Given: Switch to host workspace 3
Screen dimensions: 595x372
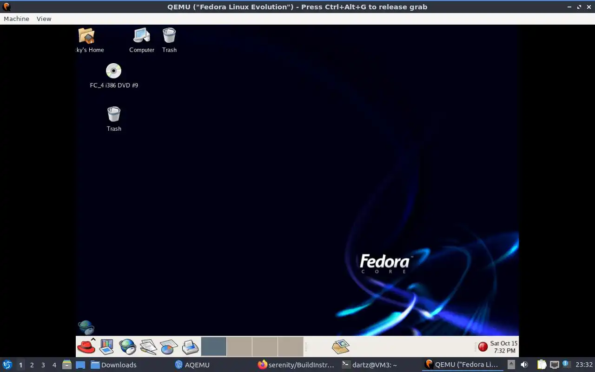Looking at the screenshot, I should click(43, 365).
